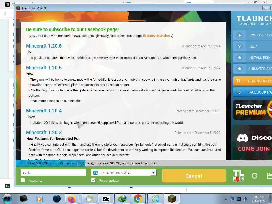Click 'Release date: December 7, 2023' text
This screenshot has height=204, width=272.
[x=198, y=111]
